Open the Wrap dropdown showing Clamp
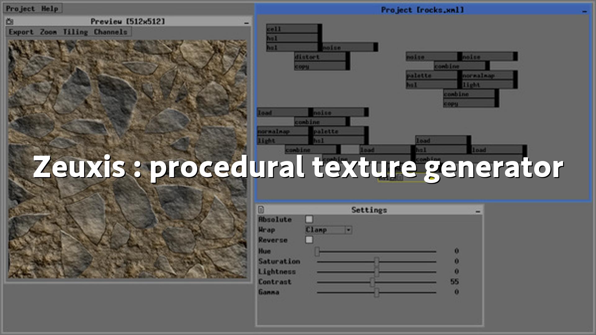The width and height of the screenshot is (596, 335). pos(328,230)
